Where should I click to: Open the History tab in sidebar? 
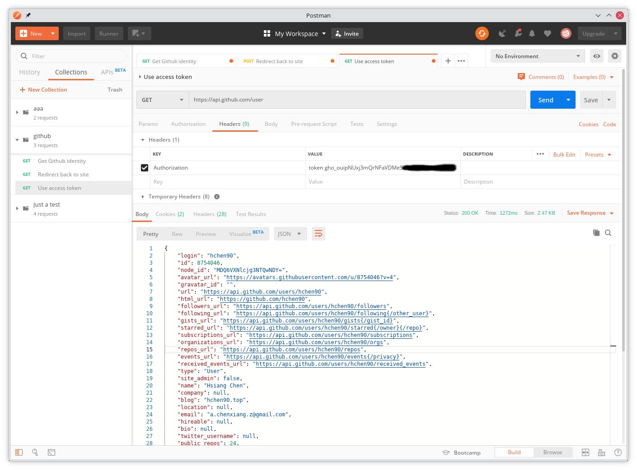point(29,72)
